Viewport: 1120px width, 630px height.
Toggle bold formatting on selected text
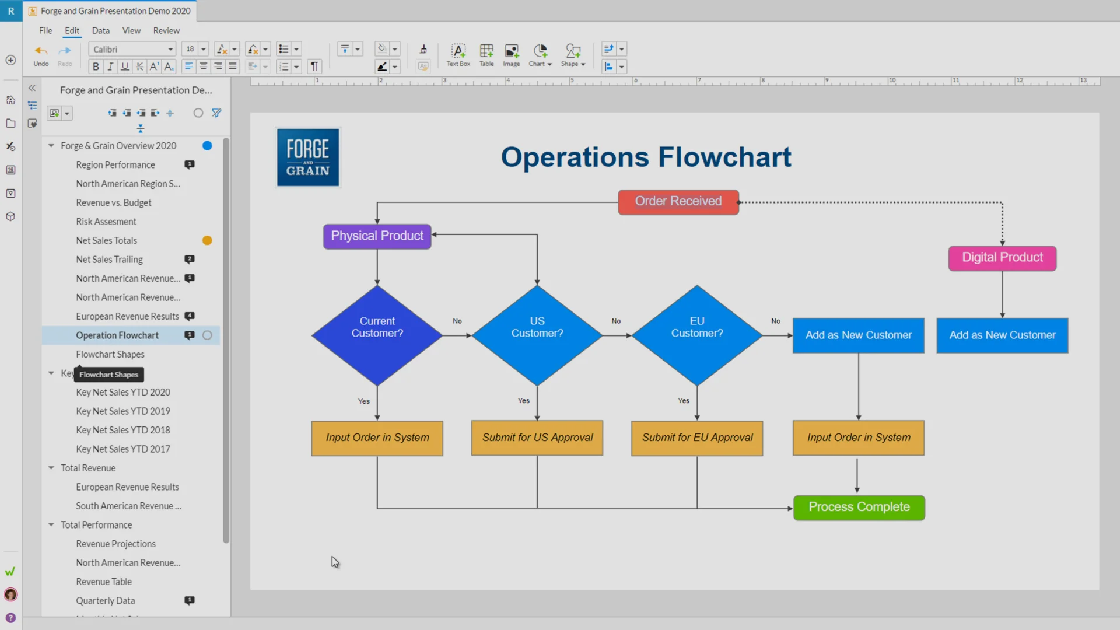coord(95,66)
